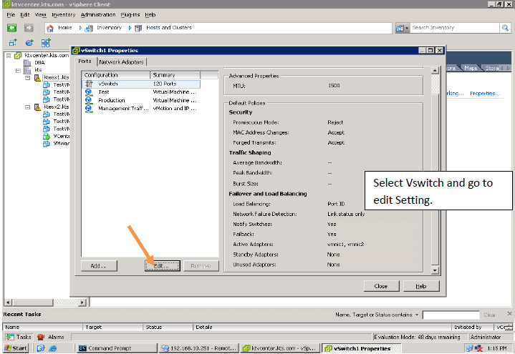Switch to the Network Adapters tab

[x=121, y=62]
